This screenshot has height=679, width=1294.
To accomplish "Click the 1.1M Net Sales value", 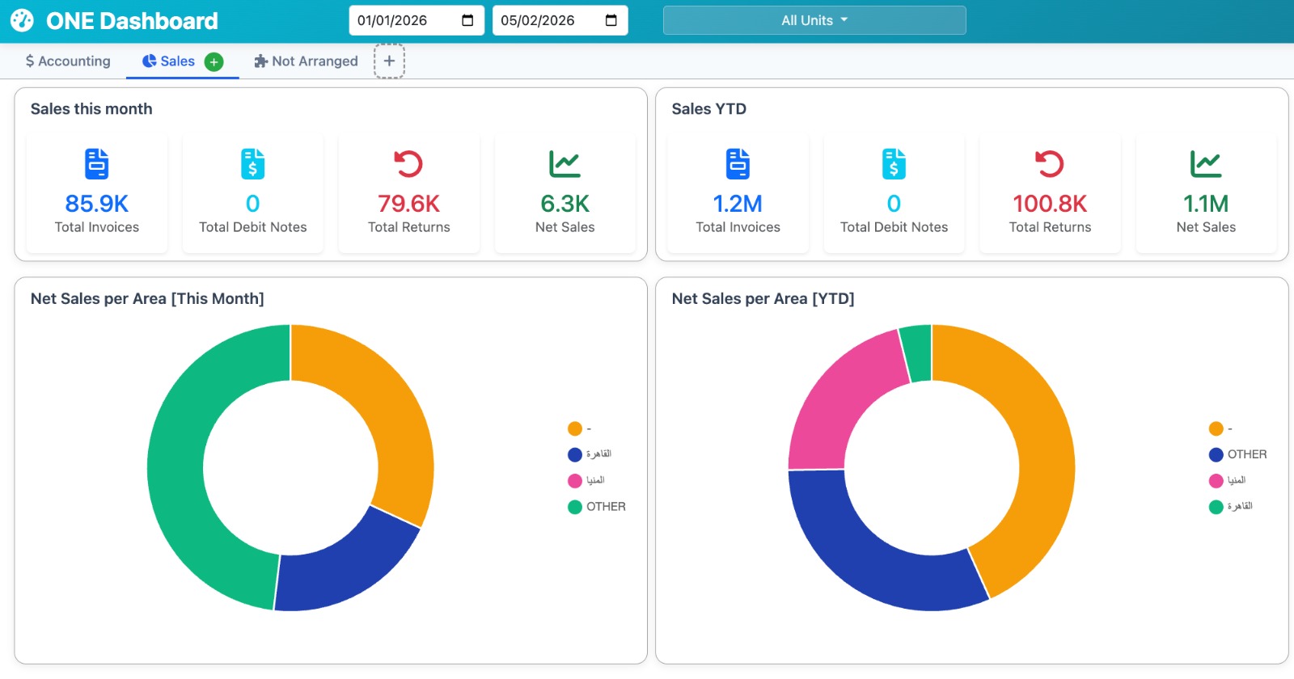I will coord(1206,204).
